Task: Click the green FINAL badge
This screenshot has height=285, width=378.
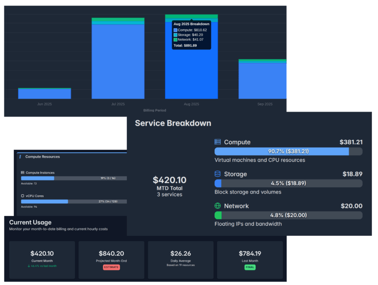Action: click(250, 267)
